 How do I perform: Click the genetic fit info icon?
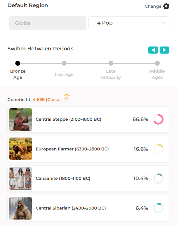coord(66,97)
